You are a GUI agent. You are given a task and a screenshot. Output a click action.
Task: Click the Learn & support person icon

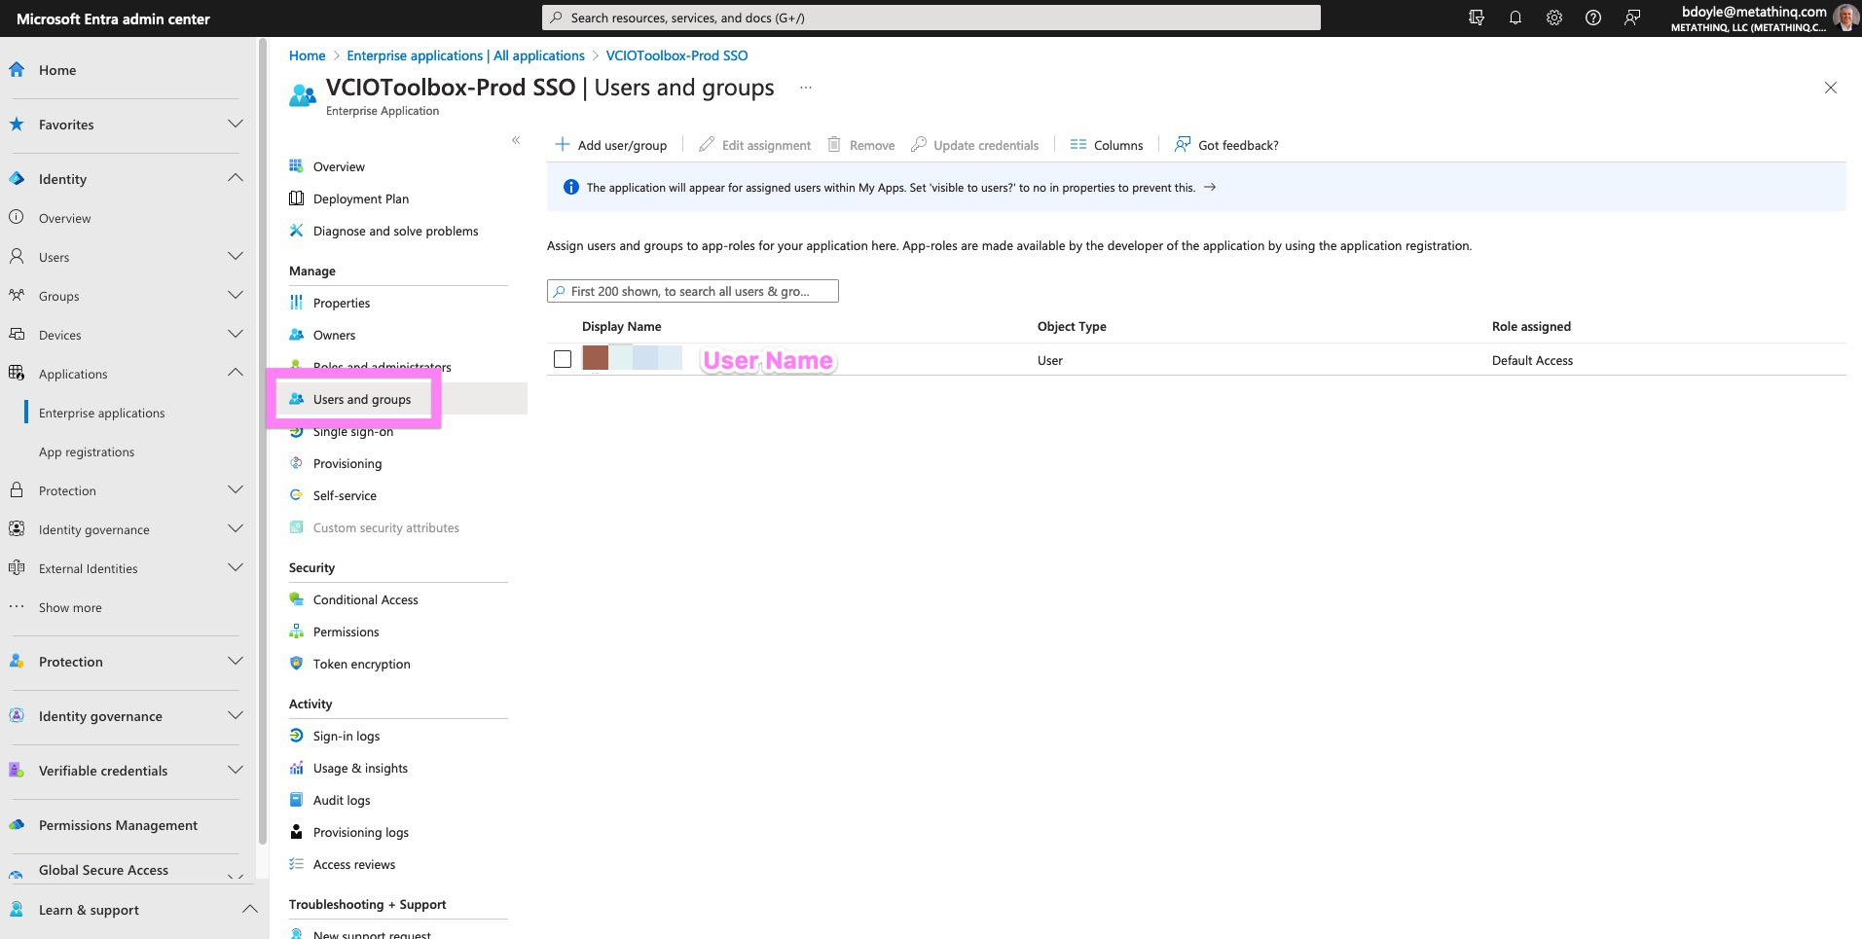[x=17, y=909]
